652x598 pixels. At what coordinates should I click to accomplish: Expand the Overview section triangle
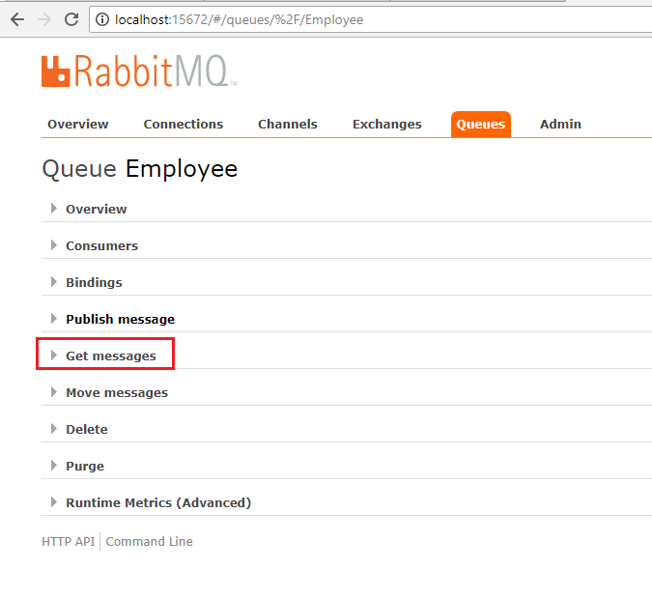tap(54, 209)
